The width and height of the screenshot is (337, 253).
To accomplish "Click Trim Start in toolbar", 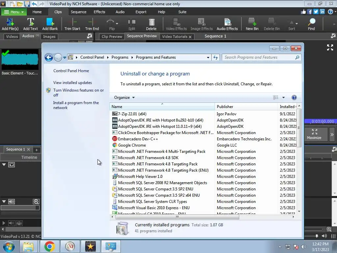I will tap(72, 24).
